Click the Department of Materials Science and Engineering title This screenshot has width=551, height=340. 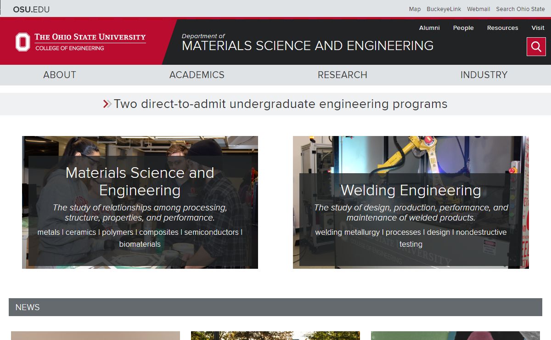point(308,42)
